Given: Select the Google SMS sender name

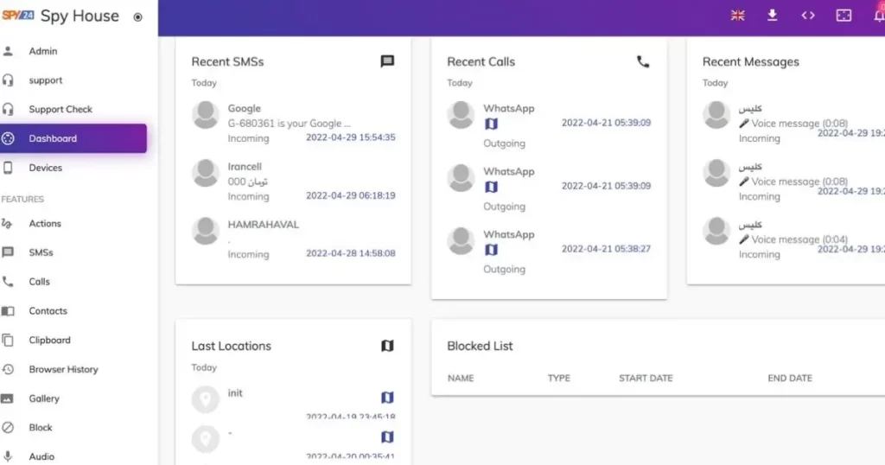Looking at the screenshot, I should click(x=245, y=108).
